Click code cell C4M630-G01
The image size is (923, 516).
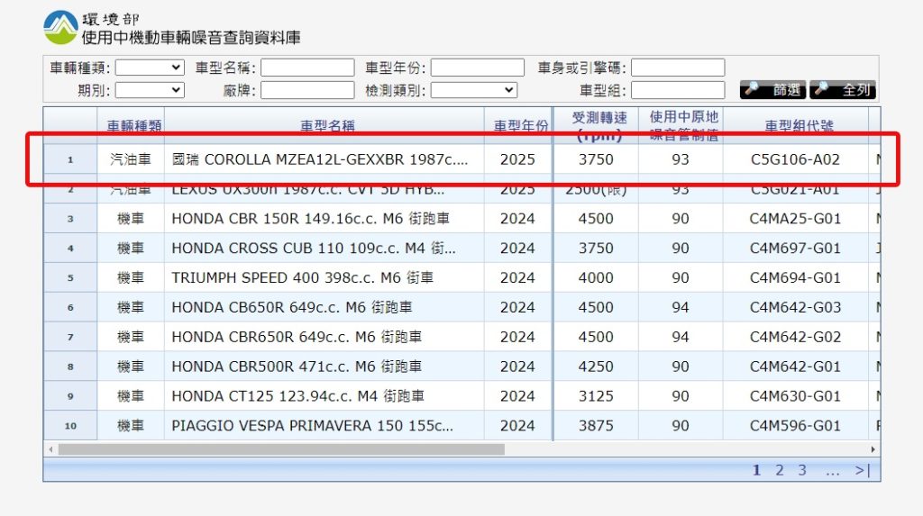click(795, 396)
